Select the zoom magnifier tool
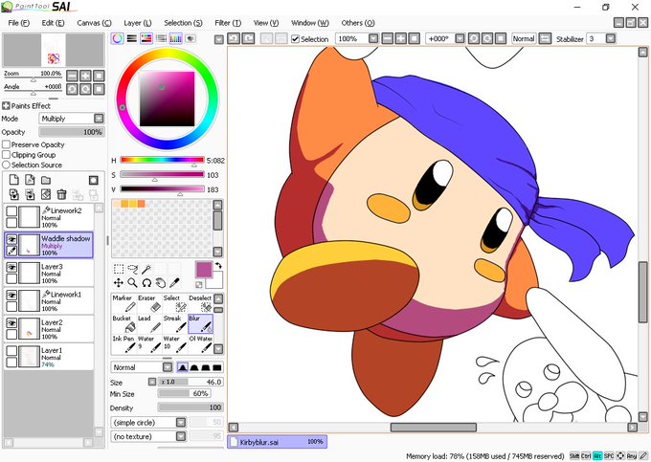Viewport: 651px width, 462px height. [132, 283]
